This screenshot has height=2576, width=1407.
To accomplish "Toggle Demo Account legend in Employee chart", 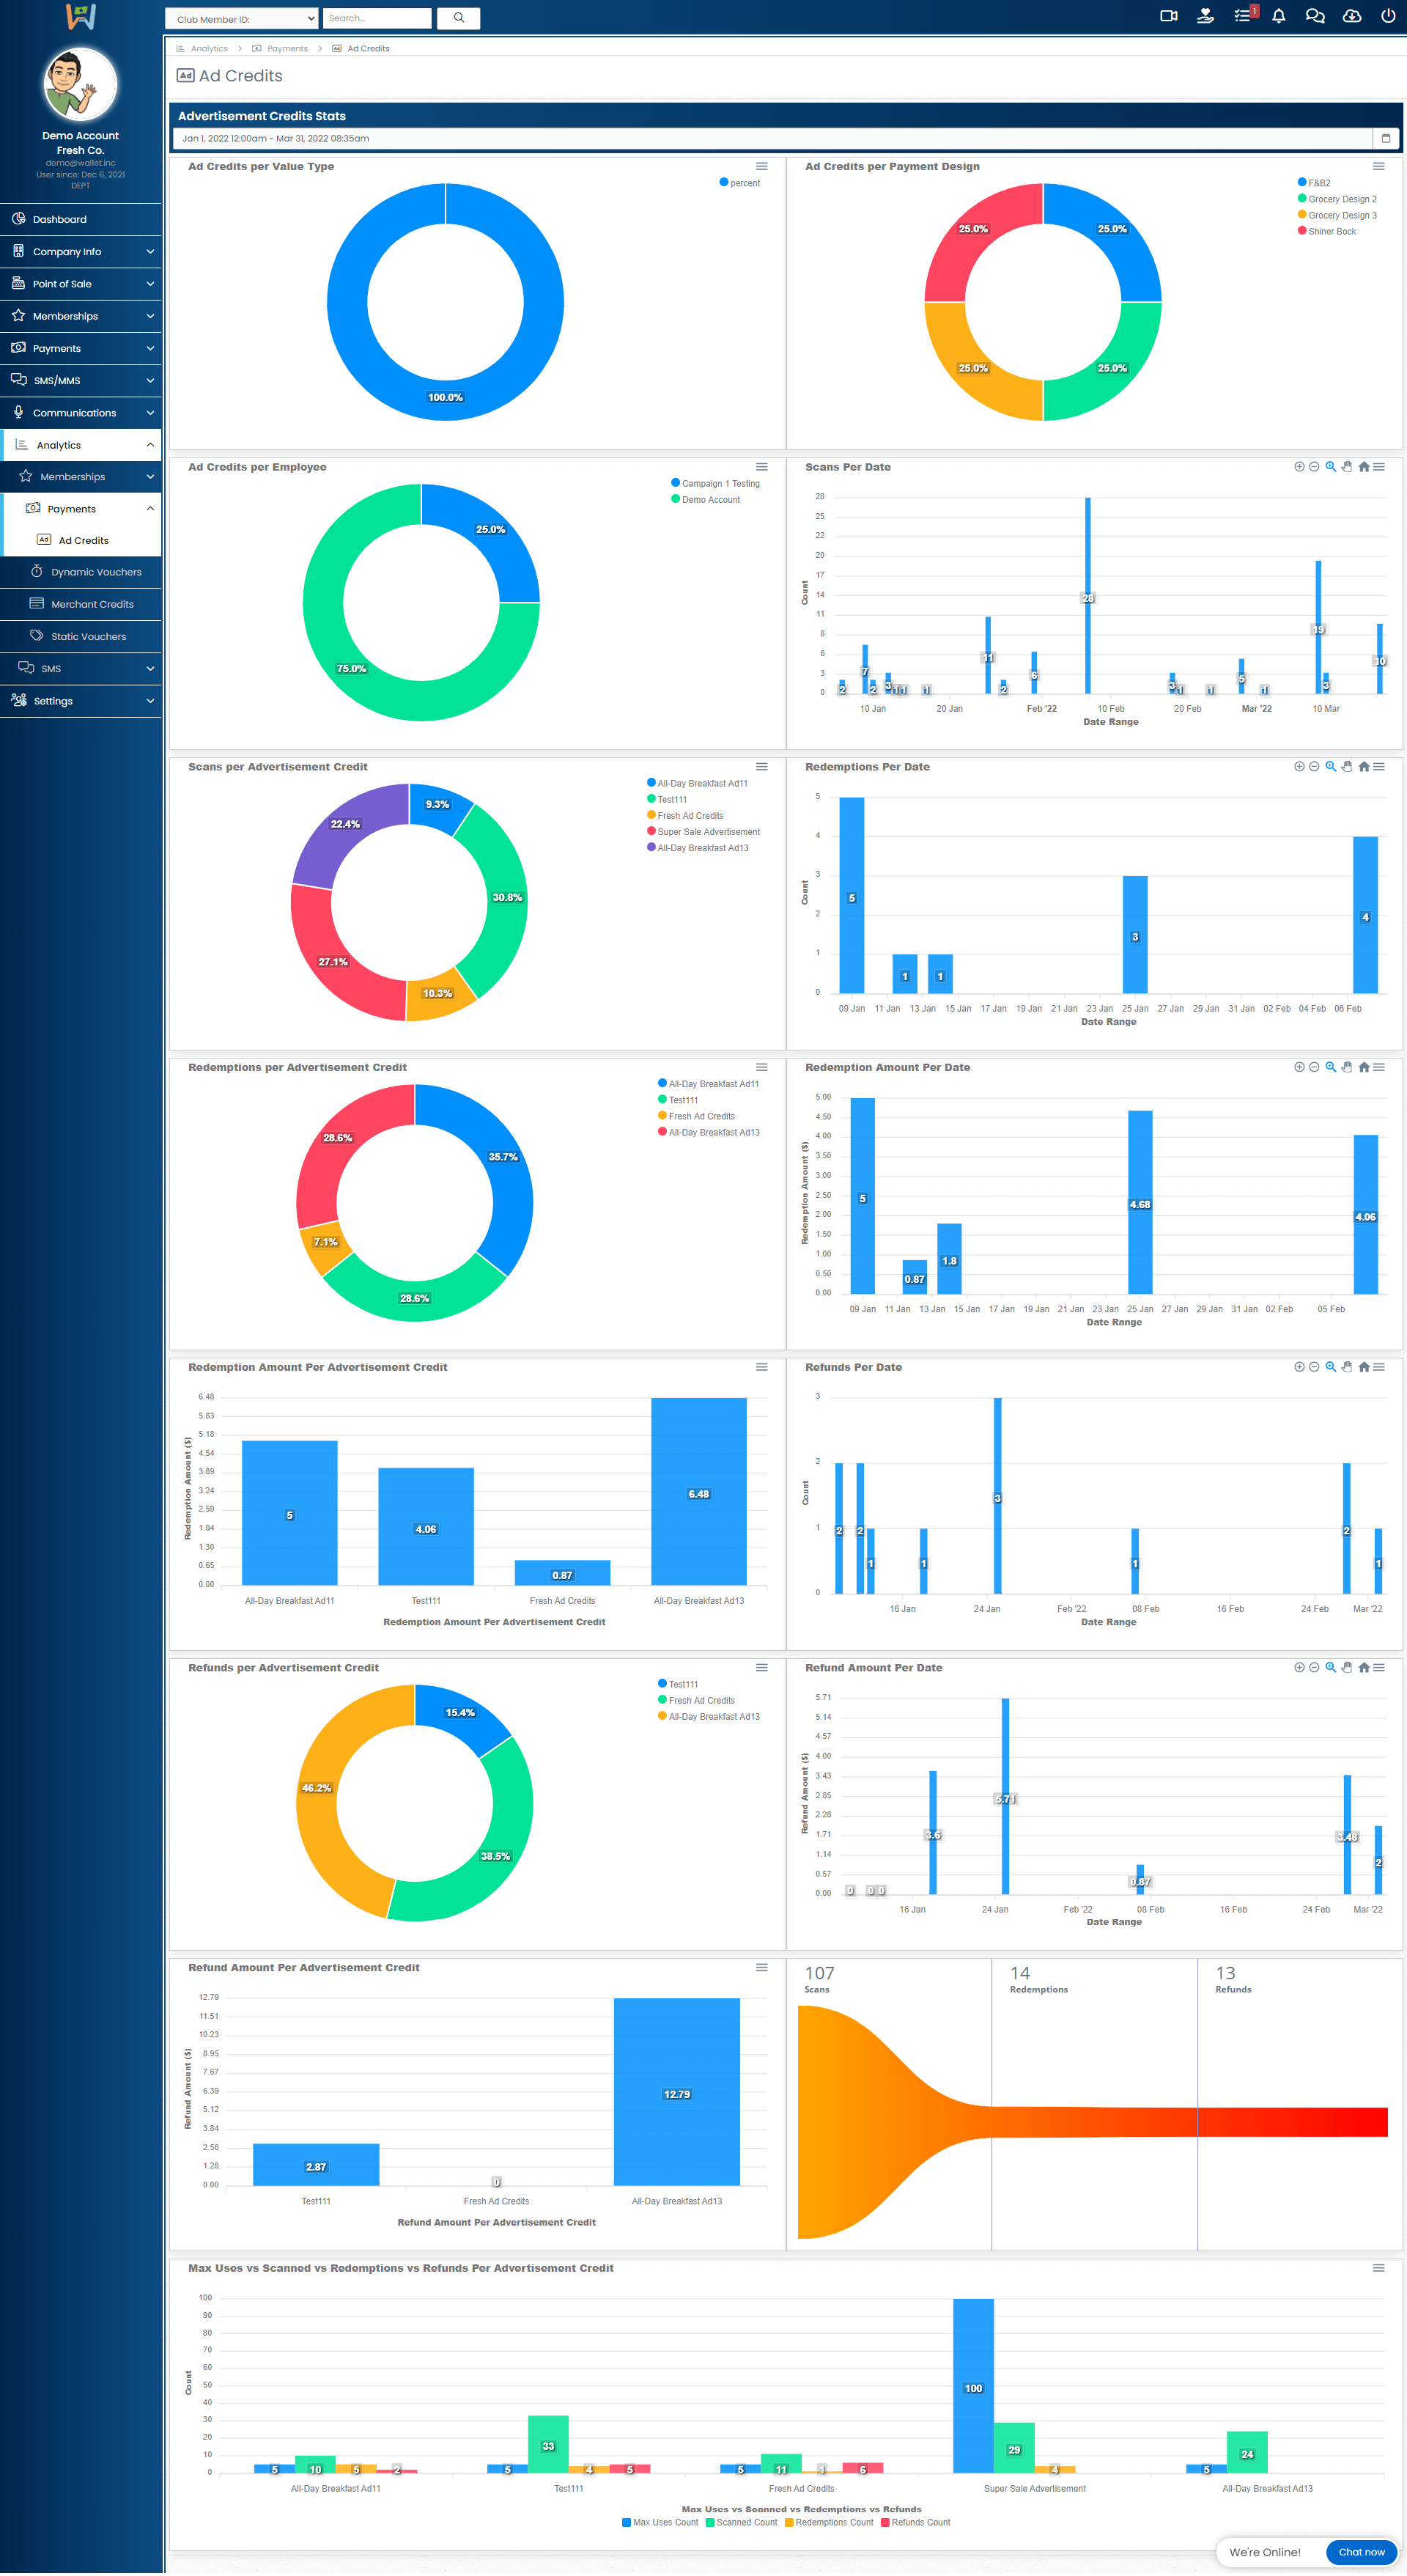I will coord(710,500).
